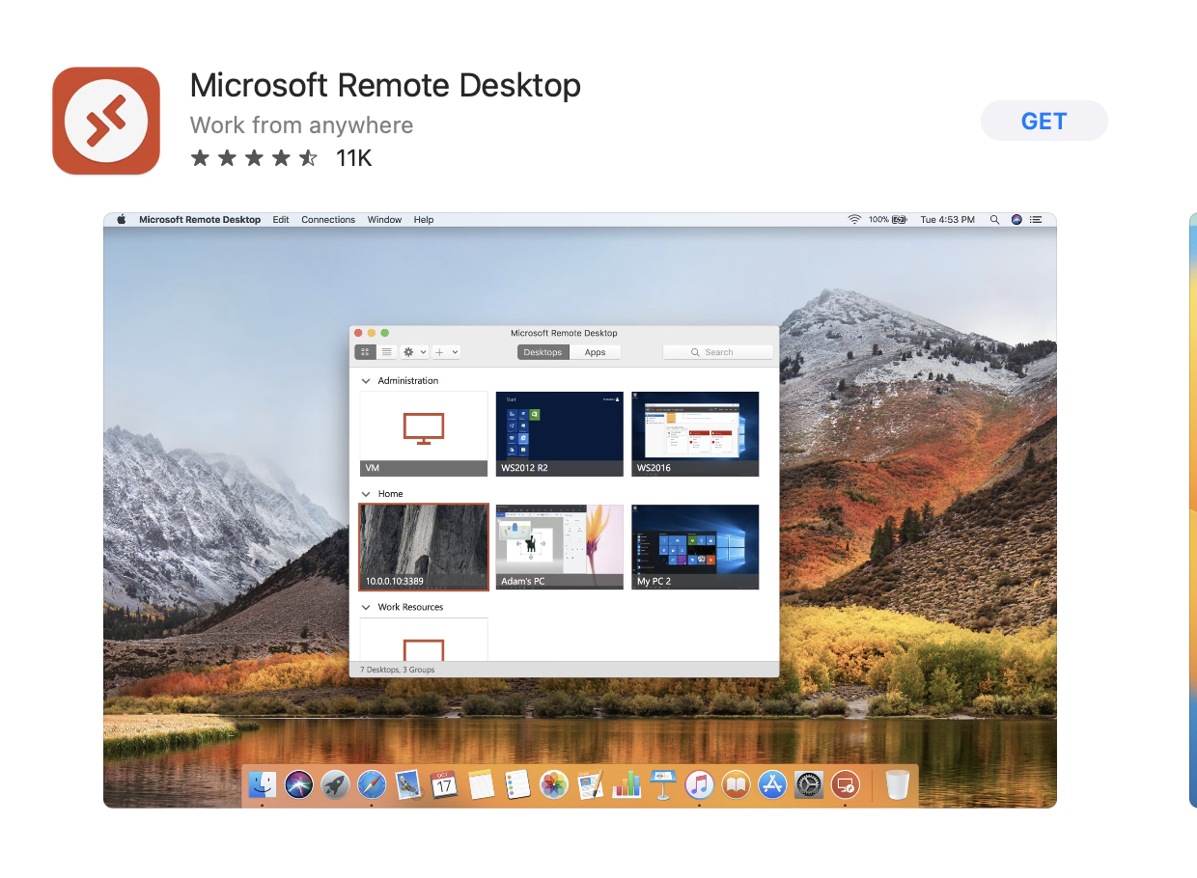Open Launchpad rocket icon in the Dock
The width and height of the screenshot is (1197, 878).
pos(335,783)
